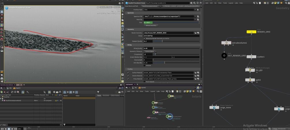290x130 pixels.
Task: Click search icon in Geometry network toolbar
Action: click(x=286, y=3)
